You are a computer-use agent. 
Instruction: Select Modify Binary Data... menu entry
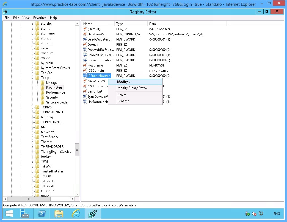point(132,88)
